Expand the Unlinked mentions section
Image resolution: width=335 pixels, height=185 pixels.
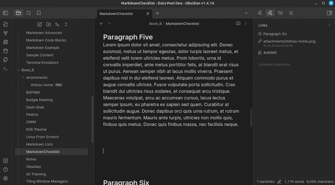tap(274, 65)
